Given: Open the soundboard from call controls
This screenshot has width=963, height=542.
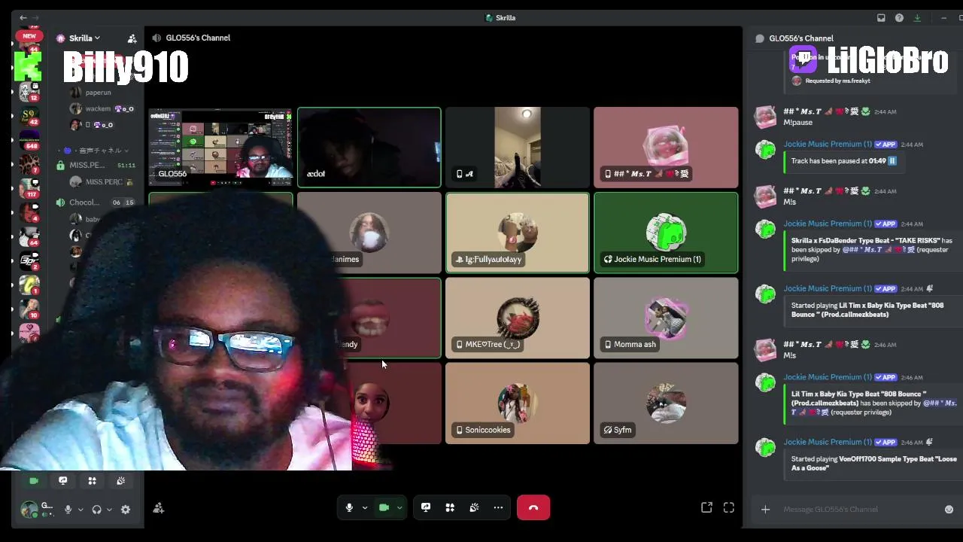Looking at the screenshot, I should (x=474, y=507).
